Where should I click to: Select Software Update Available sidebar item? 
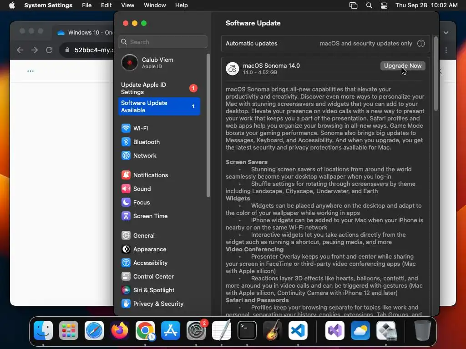pos(159,106)
